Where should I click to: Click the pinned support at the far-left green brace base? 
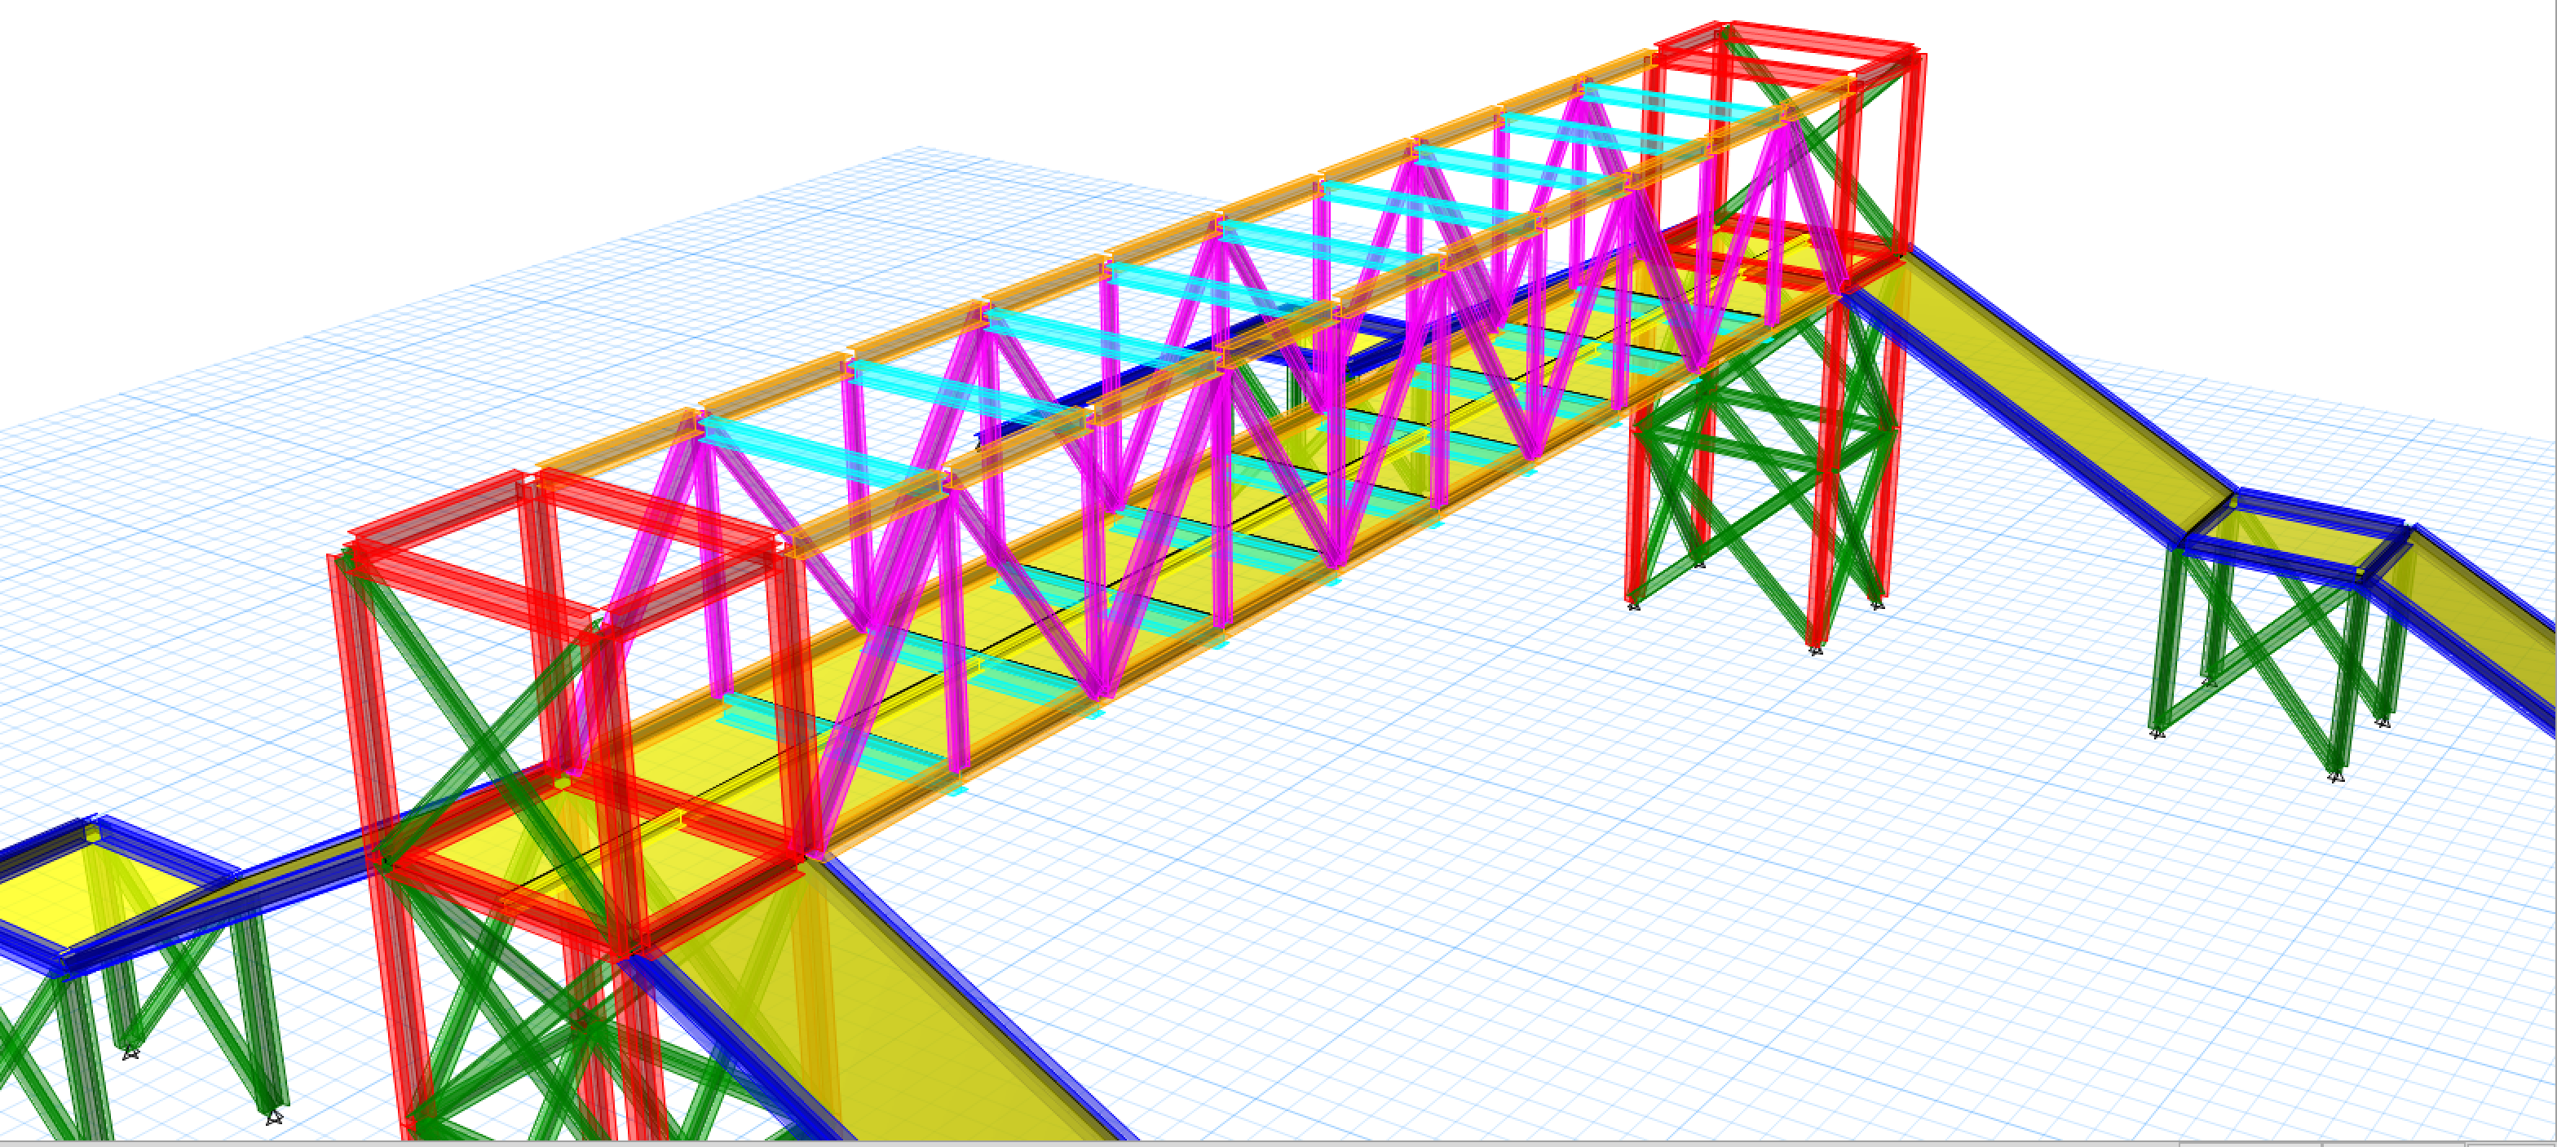point(130,1052)
